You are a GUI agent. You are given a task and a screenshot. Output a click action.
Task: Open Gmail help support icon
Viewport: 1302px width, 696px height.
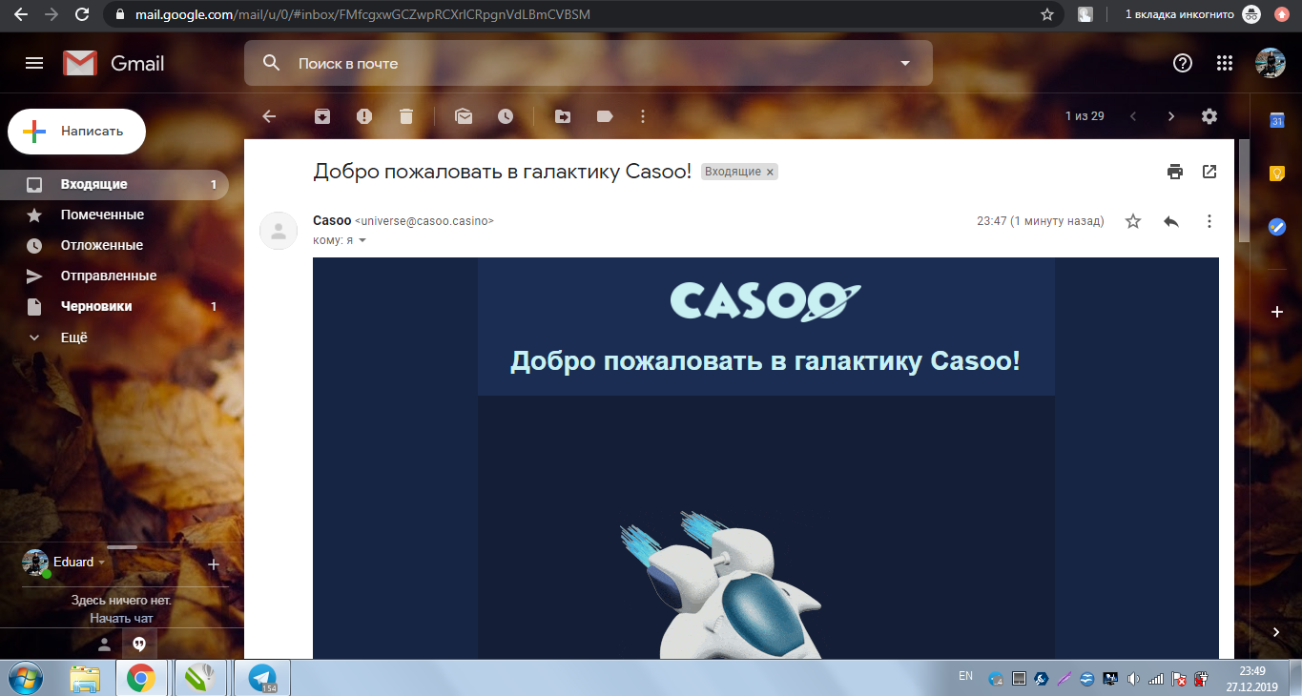(x=1183, y=63)
